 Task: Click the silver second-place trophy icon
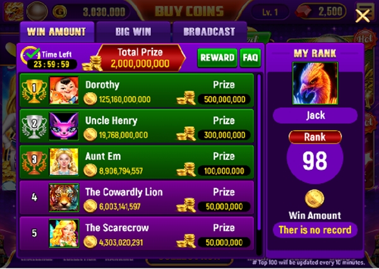(34, 127)
